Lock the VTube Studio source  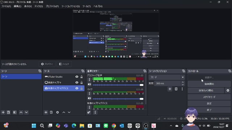point(82,77)
